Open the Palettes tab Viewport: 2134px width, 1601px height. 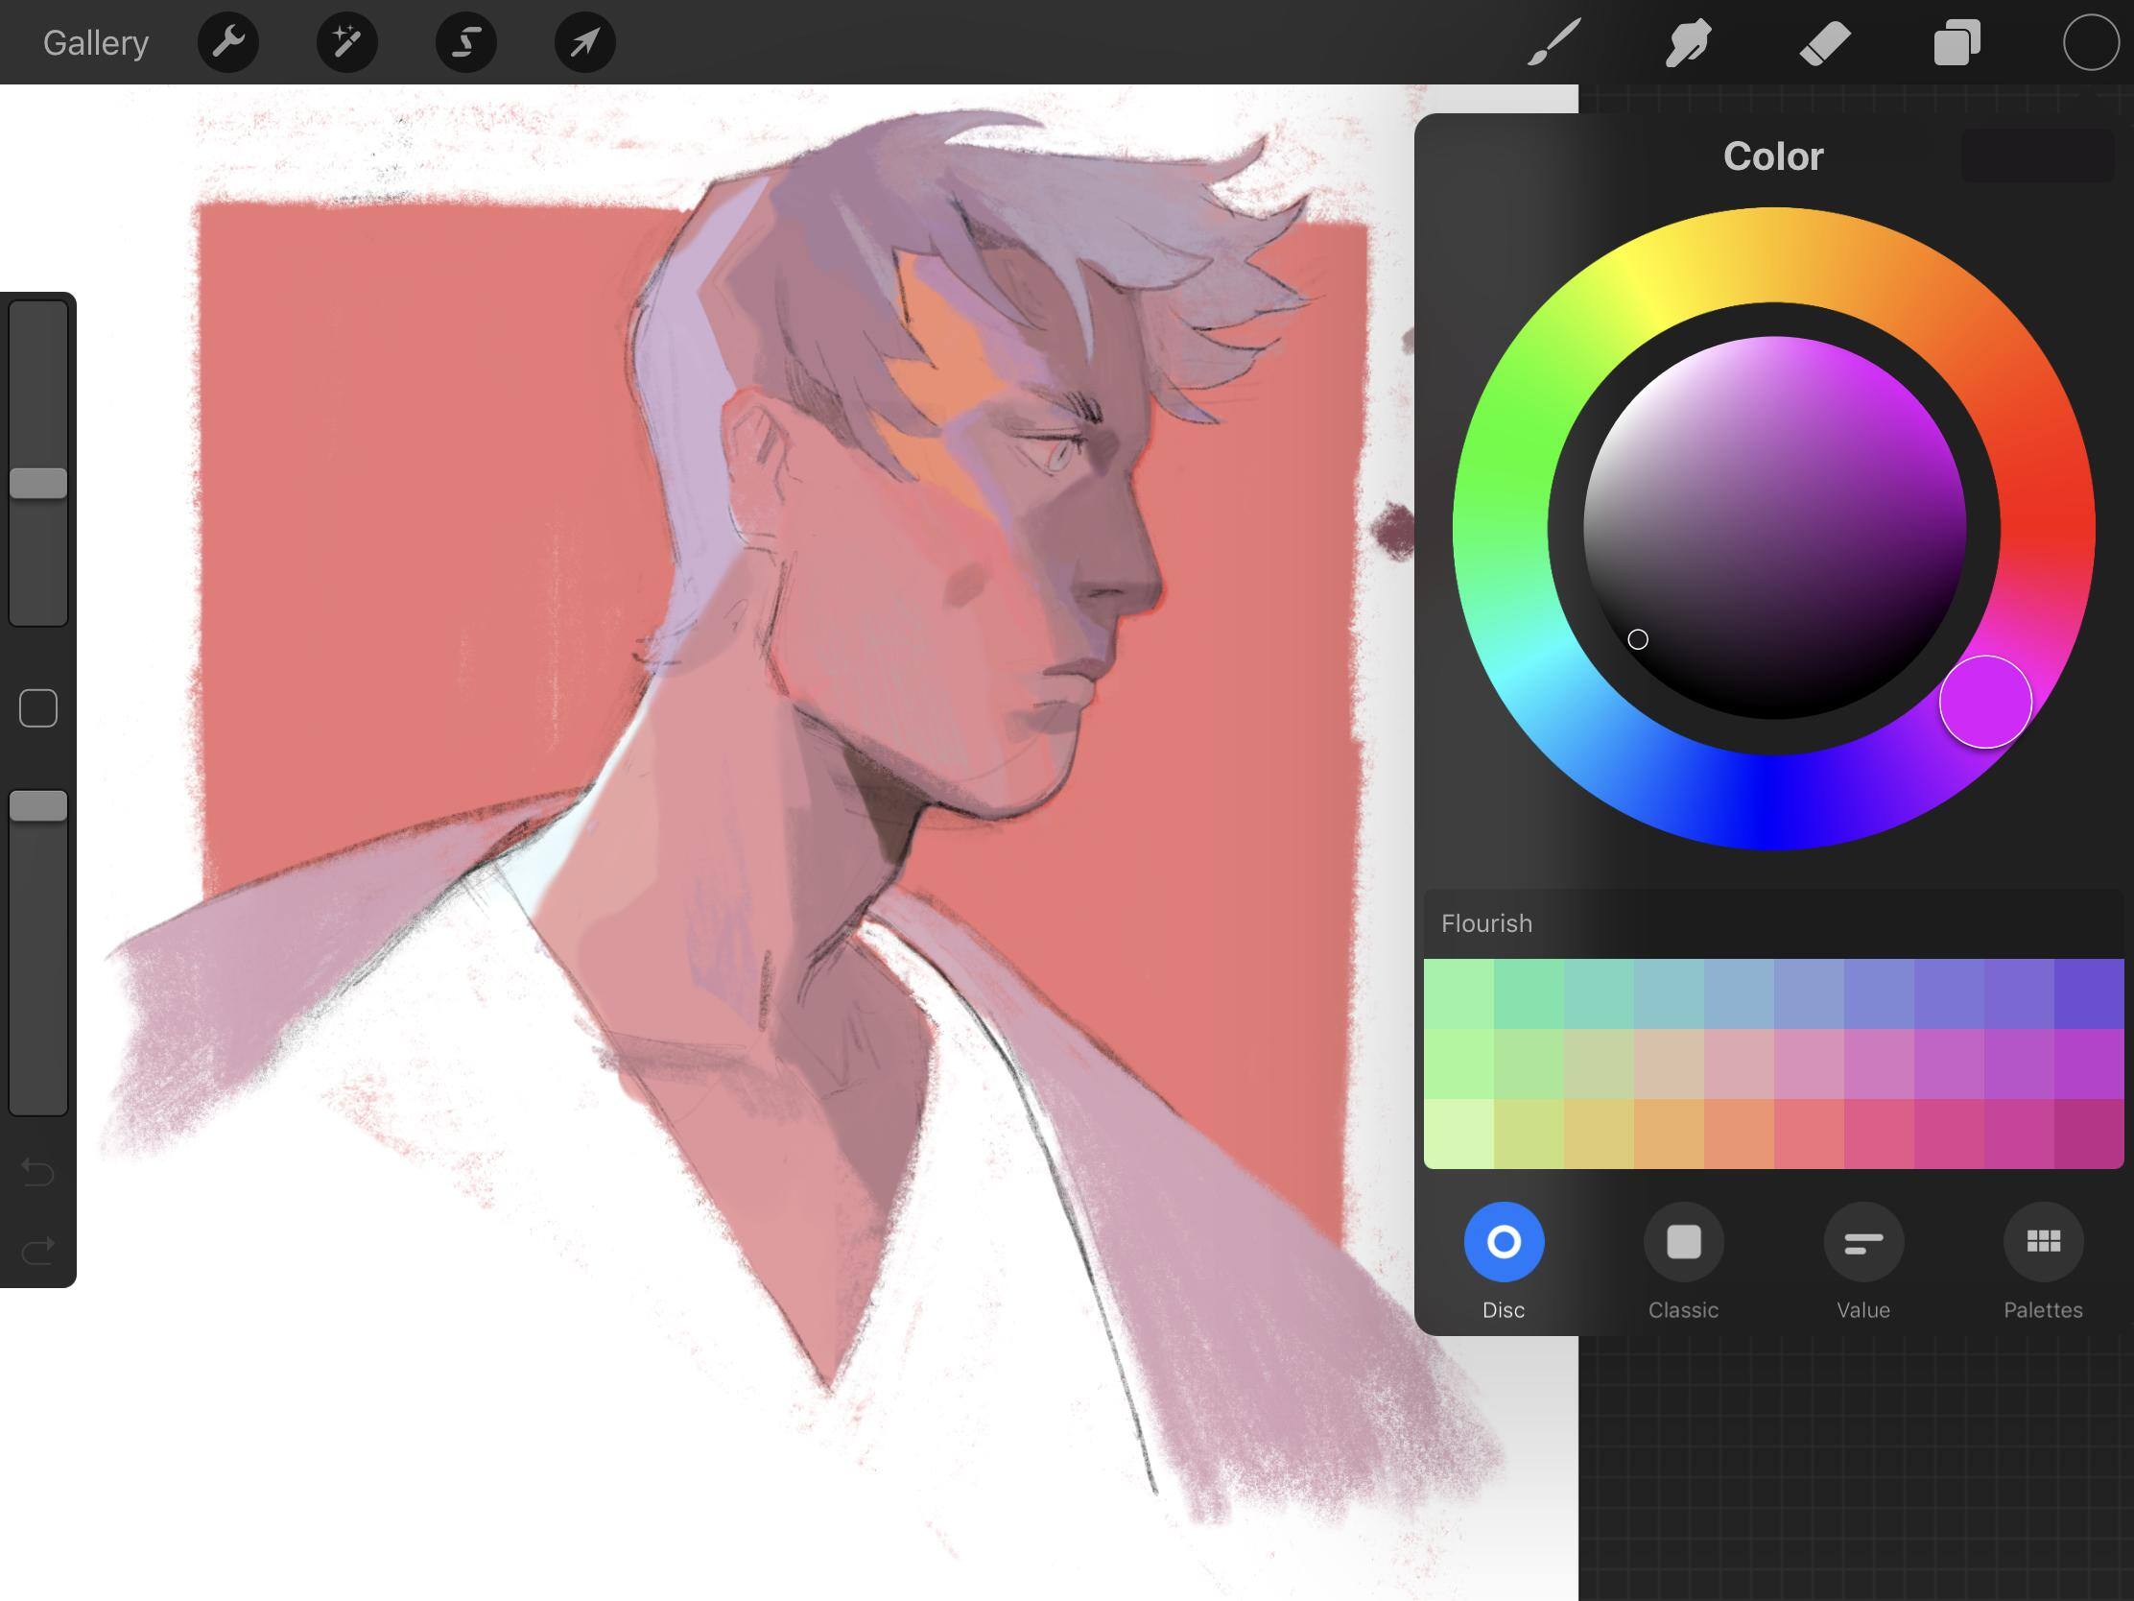point(2042,1242)
